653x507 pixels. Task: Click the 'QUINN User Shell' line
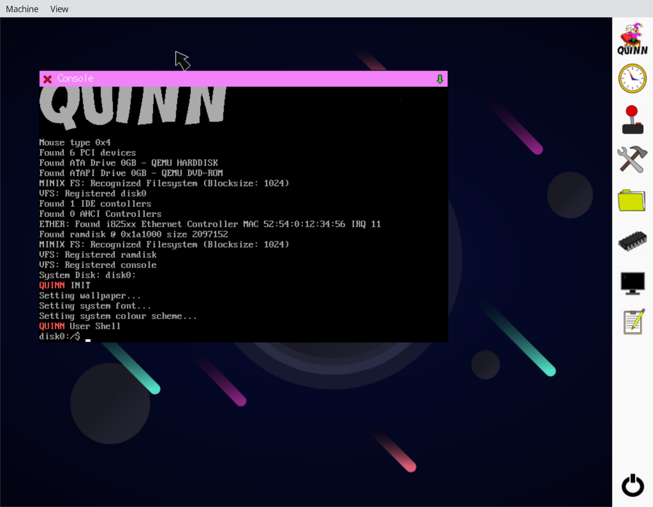[79, 326]
